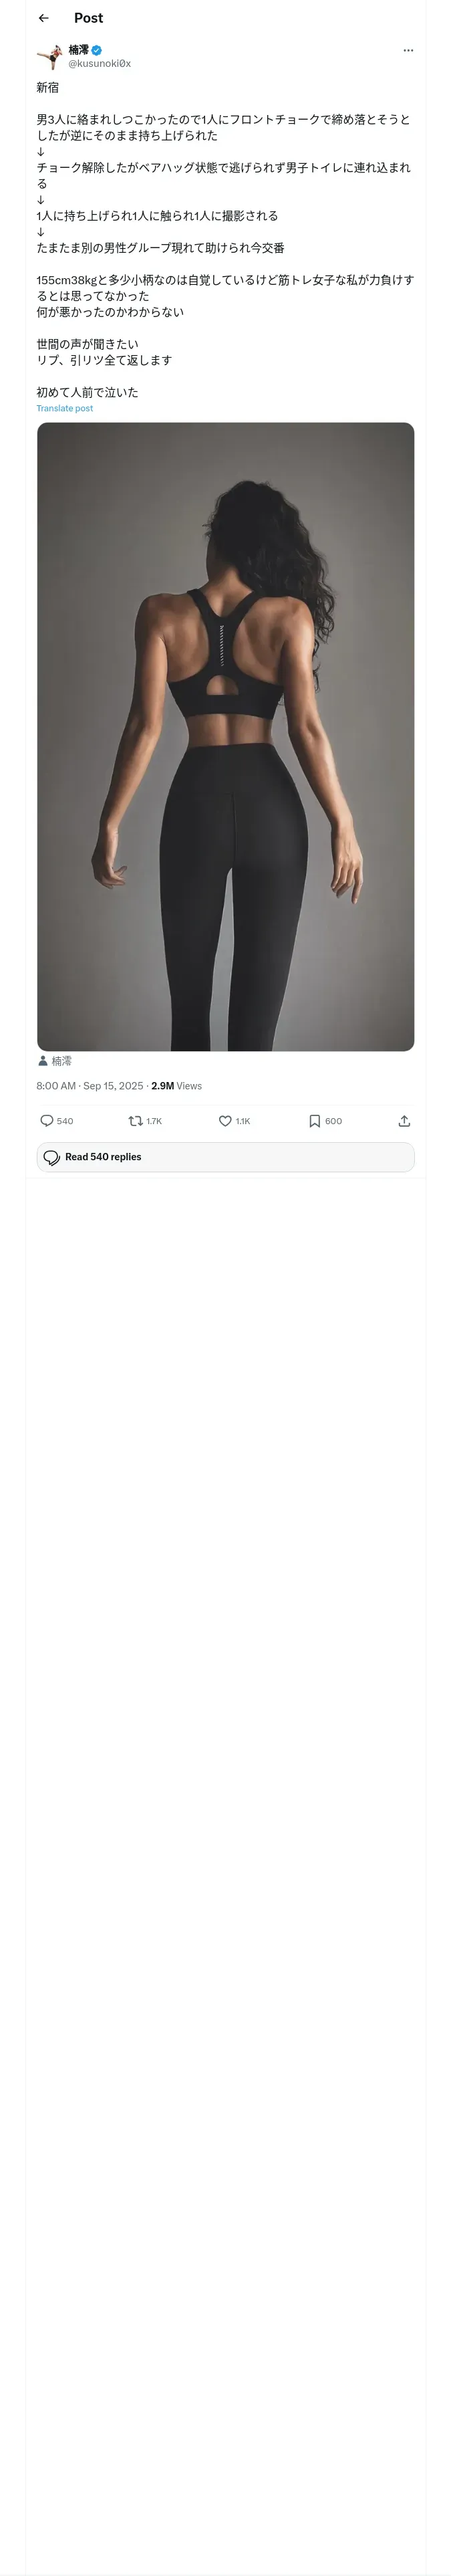The image size is (451, 2576).
Task: Open the 楠澪 display name at the post top
Action: (78, 49)
